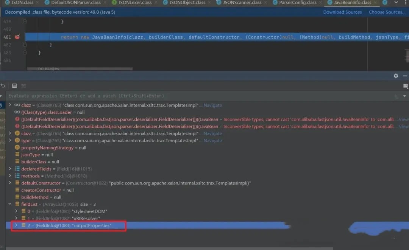This screenshot has height=250, width=409.
Task: Click the decompiled .class file banner text
Action: pyautogui.click(x=60, y=12)
